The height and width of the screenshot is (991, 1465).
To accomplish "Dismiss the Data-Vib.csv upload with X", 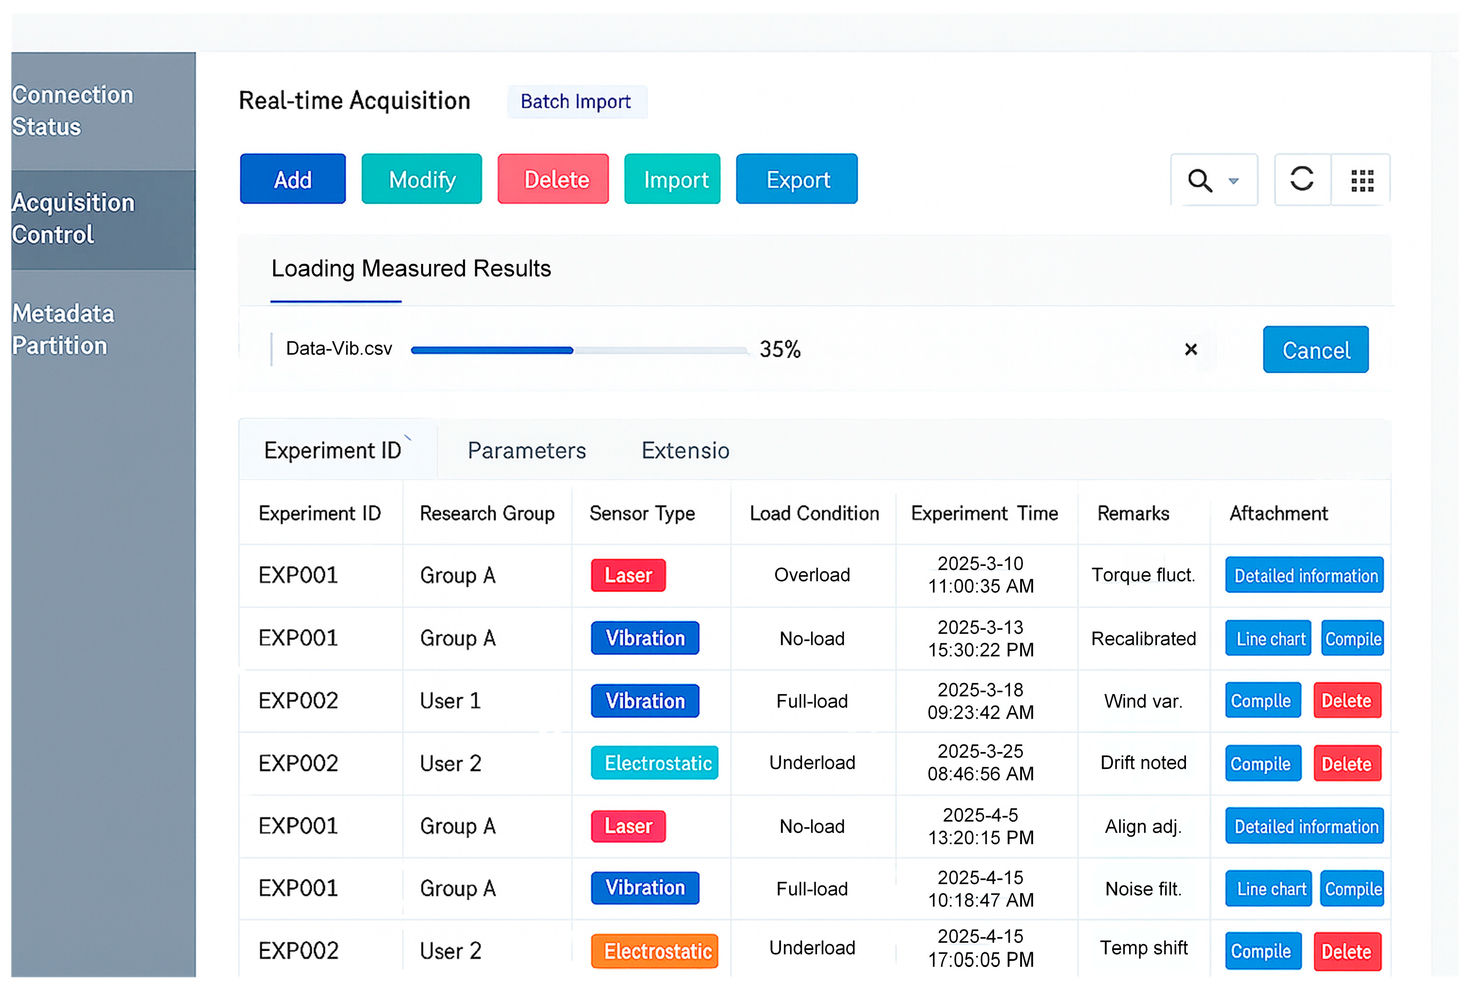I will (x=1191, y=349).
